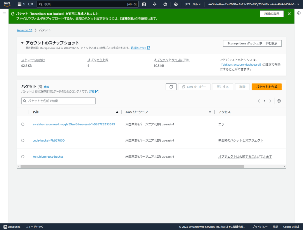
Task: Click the バケットを名前で検索 filter field
Action: (x=58, y=101)
